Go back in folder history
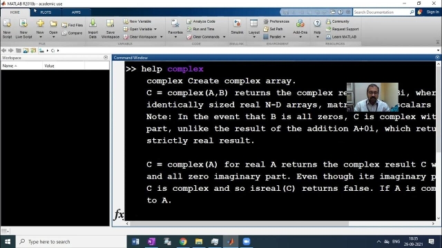 point(3,50)
